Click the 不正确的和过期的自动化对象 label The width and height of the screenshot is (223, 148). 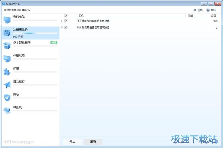[x=93, y=21]
